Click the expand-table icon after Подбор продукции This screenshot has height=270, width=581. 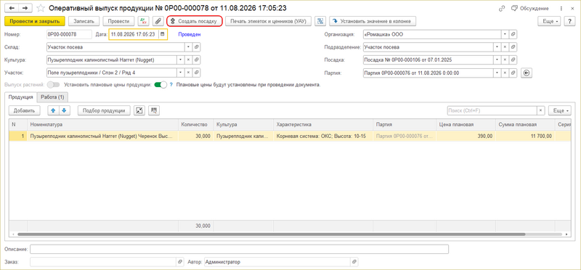pyautogui.click(x=139, y=110)
